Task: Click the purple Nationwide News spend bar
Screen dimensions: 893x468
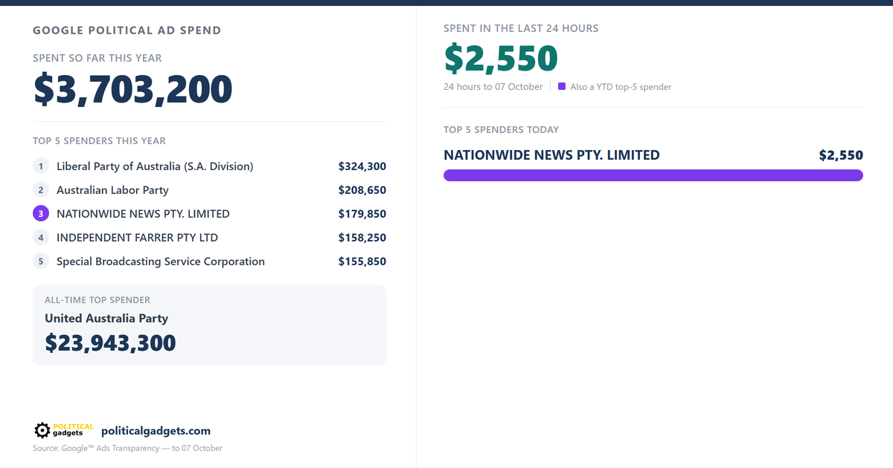Action: click(x=653, y=175)
